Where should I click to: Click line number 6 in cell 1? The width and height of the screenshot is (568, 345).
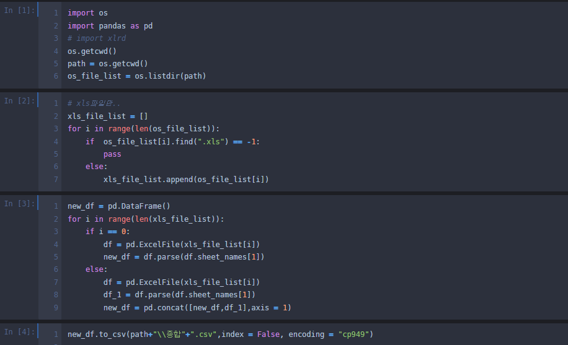tap(56, 76)
